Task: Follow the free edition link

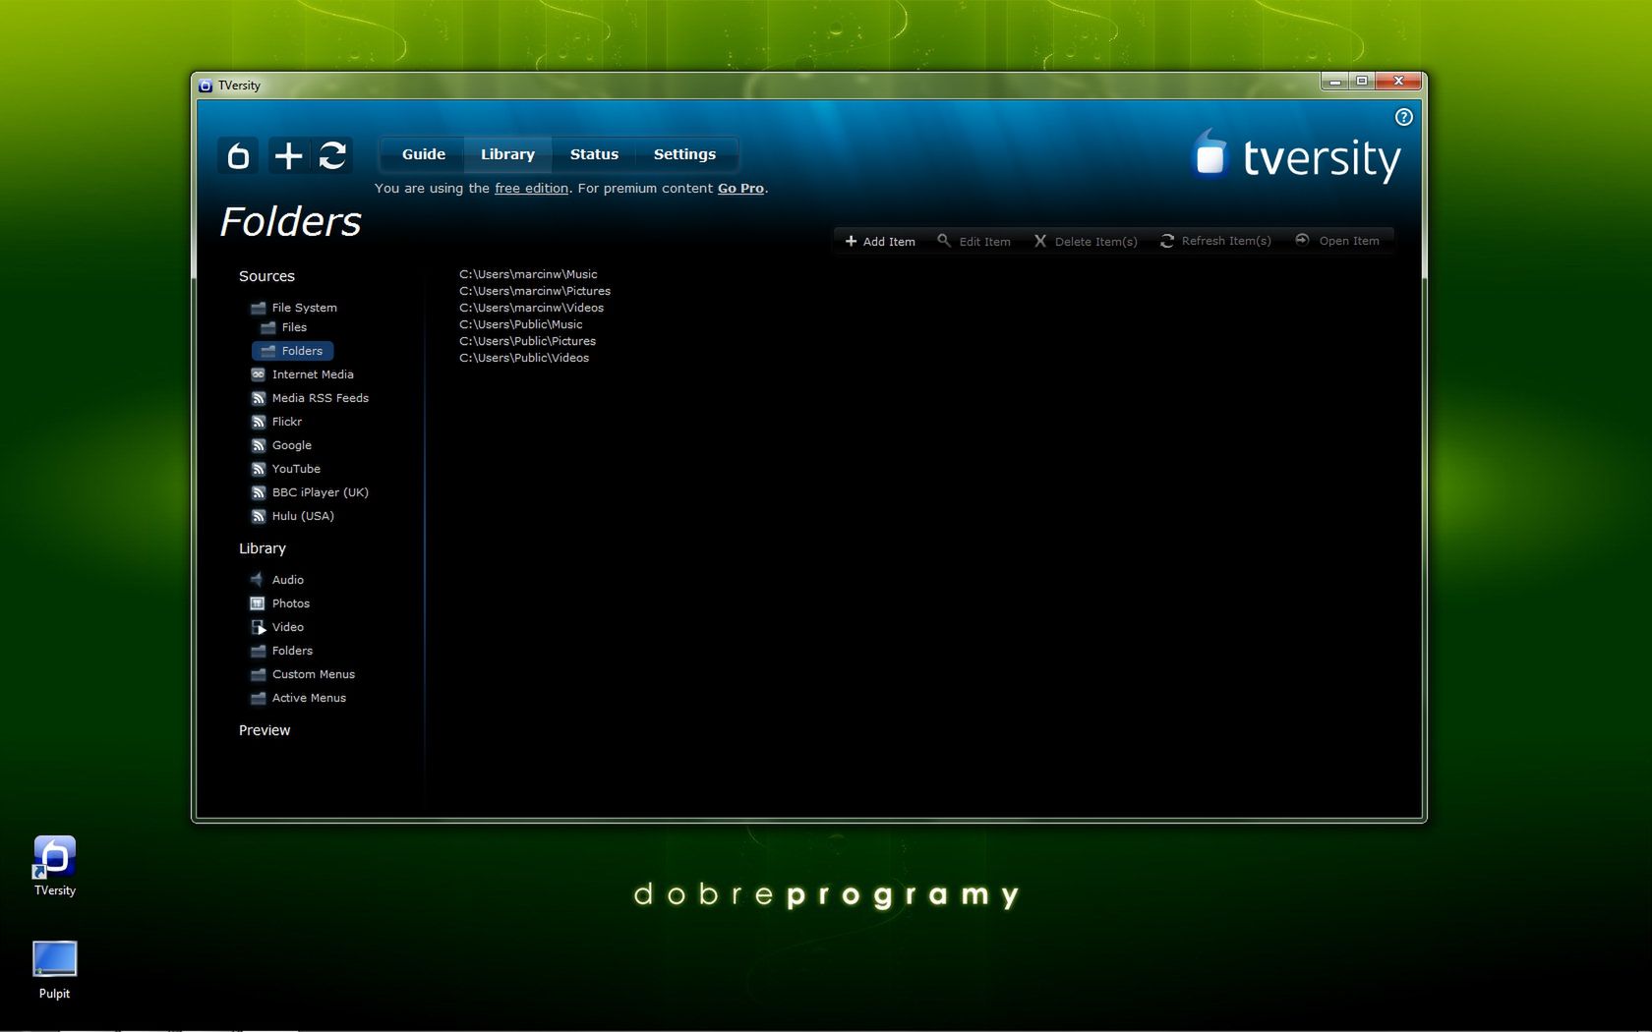Action: (x=531, y=188)
